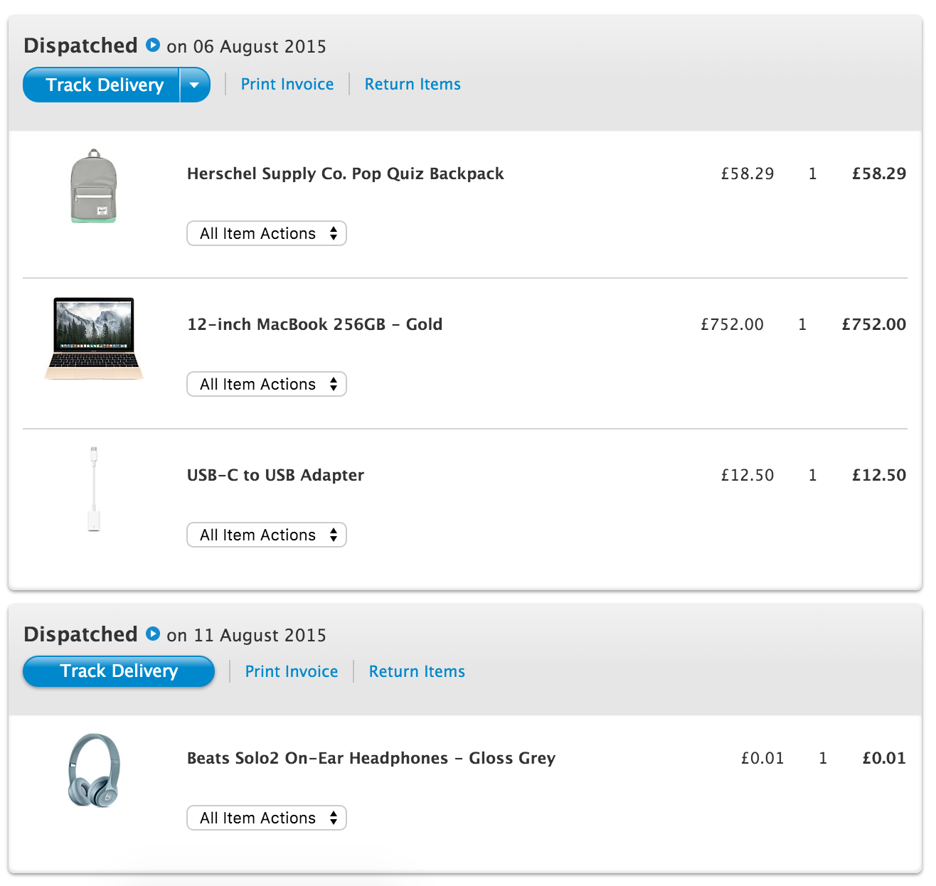Open the Herschel Supply Co. Pop Quiz Backpack title
The height and width of the screenshot is (886, 936).
click(x=345, y=174)
